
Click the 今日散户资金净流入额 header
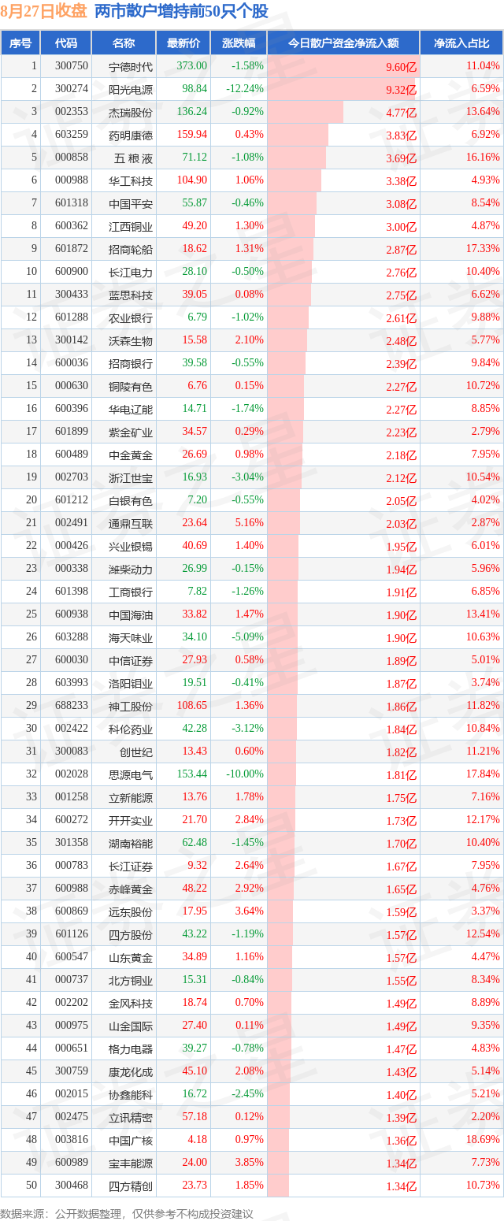pos(343,43)
